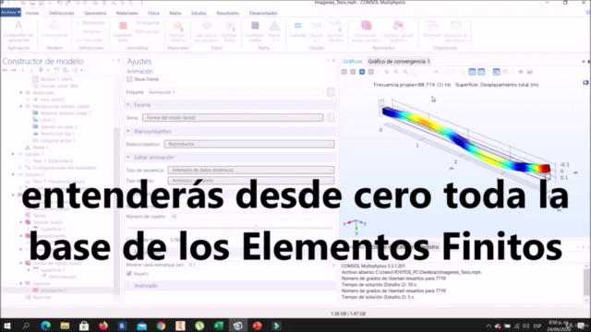Collapse the Estudio 1 tree node

[x=13, y=154]
